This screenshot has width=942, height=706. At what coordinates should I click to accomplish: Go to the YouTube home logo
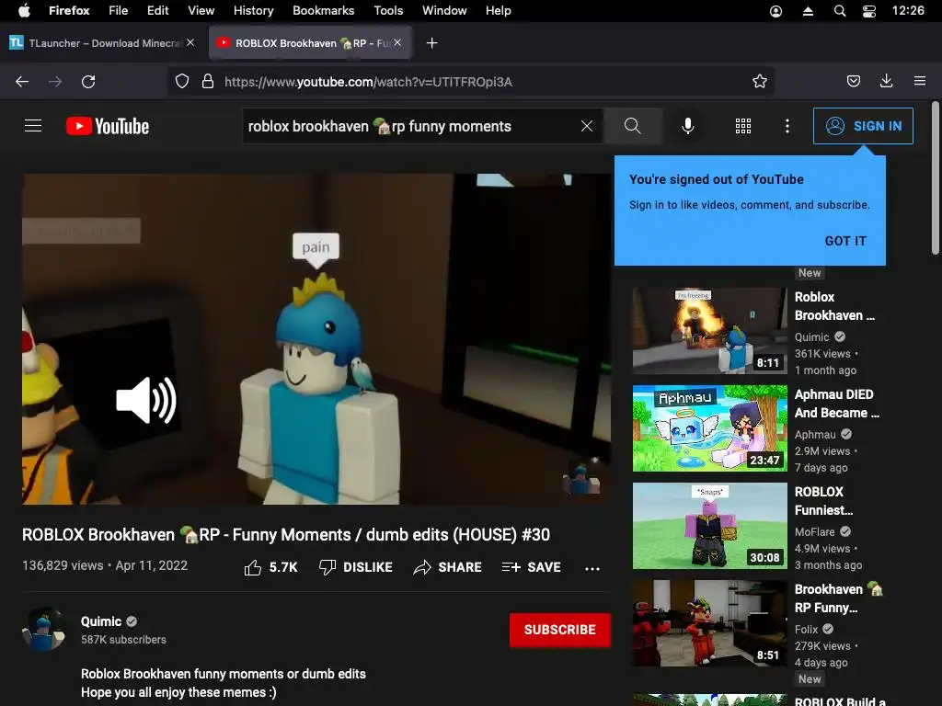(x=108, y=126)
